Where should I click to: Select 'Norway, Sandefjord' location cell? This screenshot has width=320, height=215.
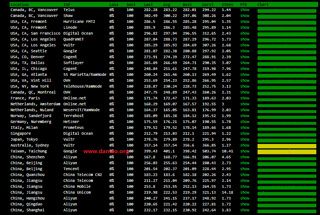pos(31,116)
